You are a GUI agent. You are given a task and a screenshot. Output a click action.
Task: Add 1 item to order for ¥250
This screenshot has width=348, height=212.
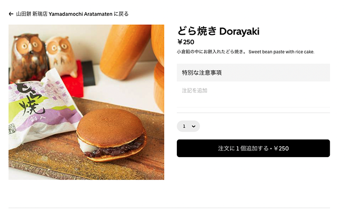coord(253,148)
